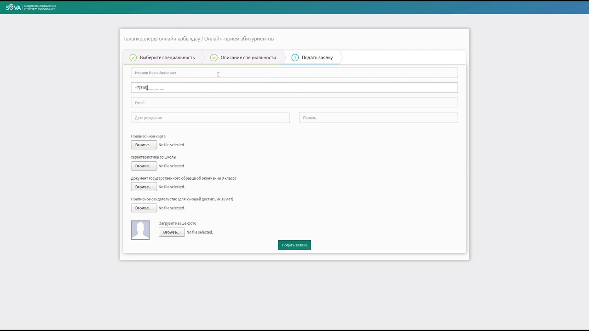Click the SOVA logo in header
The image size is (589, 331).
[30, 7]
